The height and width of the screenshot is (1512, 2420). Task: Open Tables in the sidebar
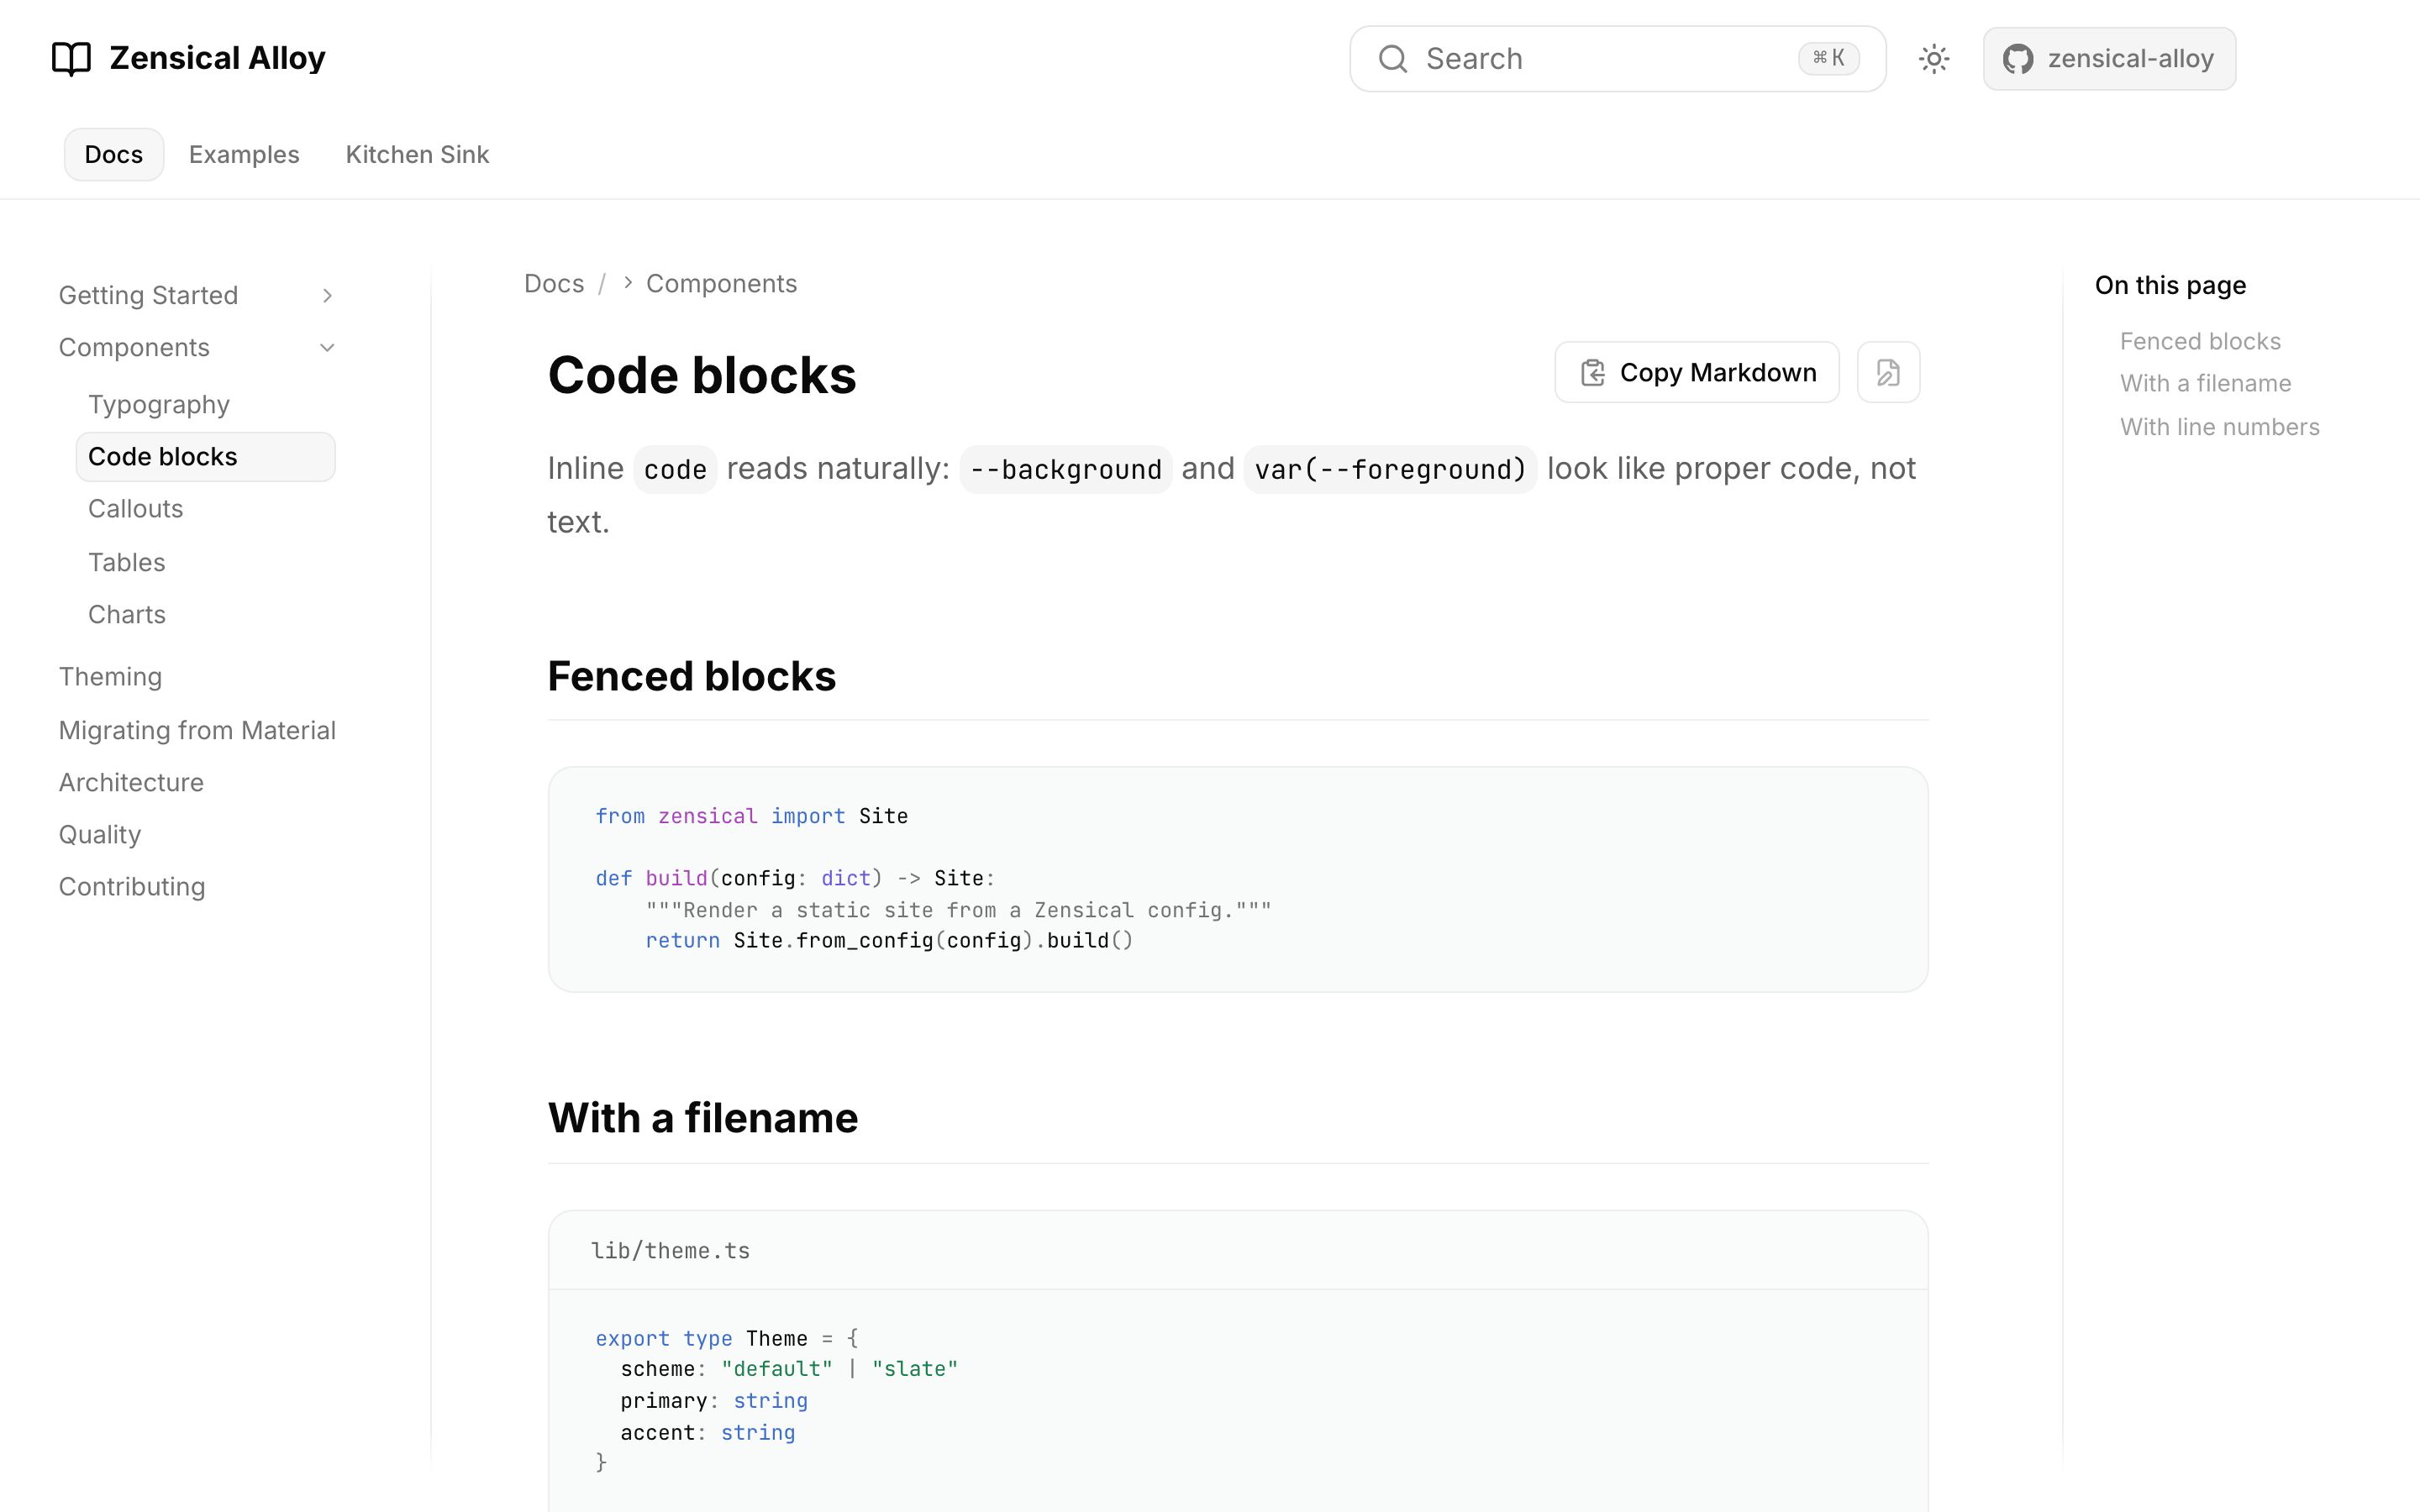click(127, 562)
